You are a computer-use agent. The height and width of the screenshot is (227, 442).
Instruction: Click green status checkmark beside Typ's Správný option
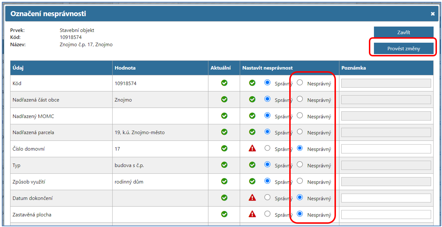point(252,165)
